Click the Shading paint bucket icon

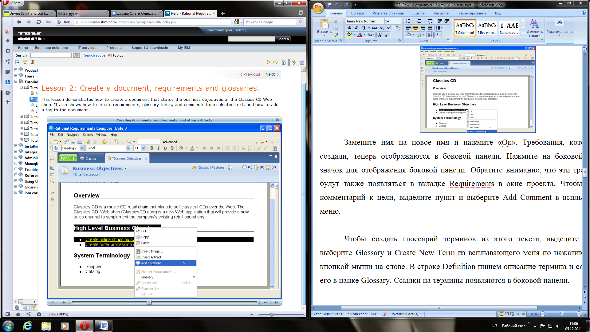pos(408,35)
